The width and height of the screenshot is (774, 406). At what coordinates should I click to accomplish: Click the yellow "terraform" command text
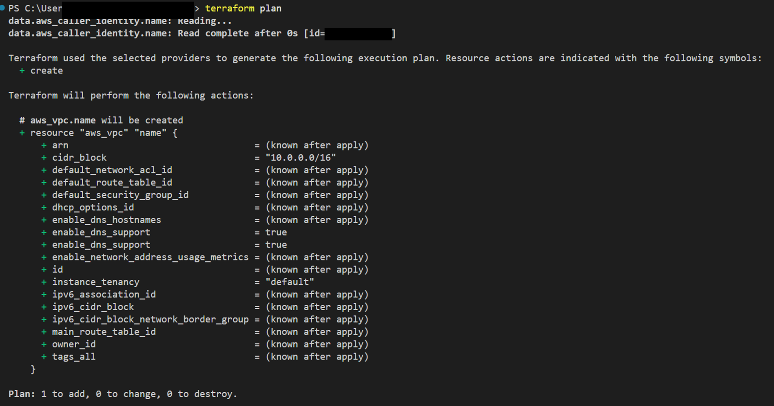click(229, 8)
